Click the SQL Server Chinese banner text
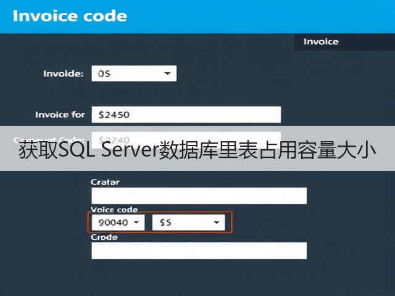395x296 pixels. click(x=197, y=150)
